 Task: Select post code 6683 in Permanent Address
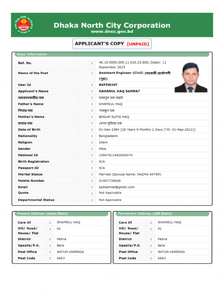point(162,258)
